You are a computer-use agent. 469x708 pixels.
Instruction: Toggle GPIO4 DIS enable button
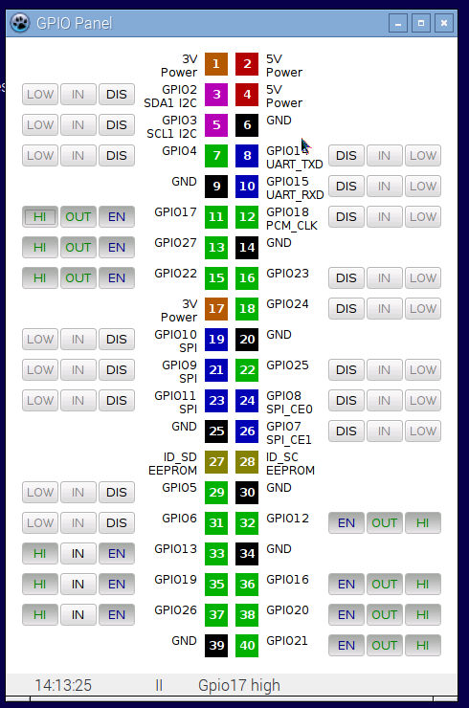[117, 156]
